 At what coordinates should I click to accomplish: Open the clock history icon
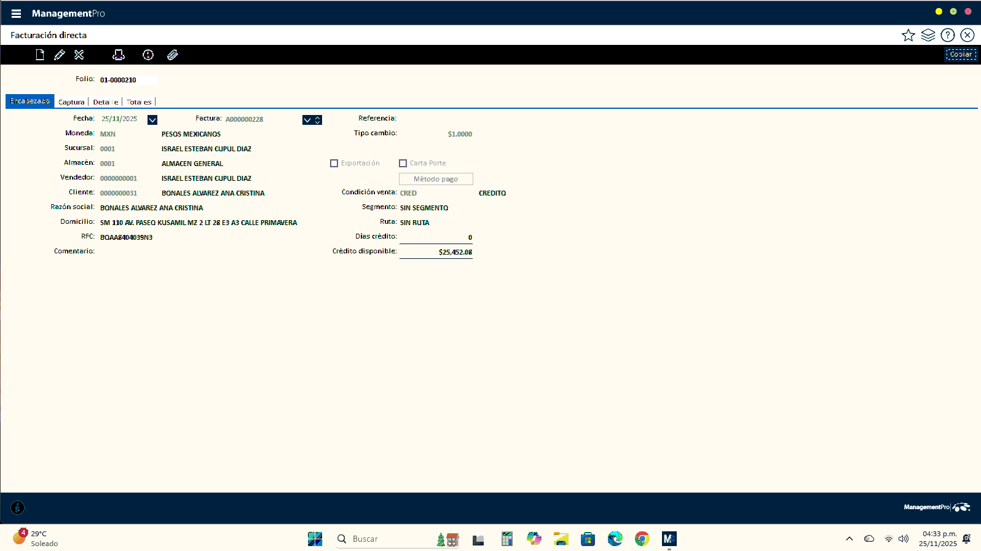point(148,55)
